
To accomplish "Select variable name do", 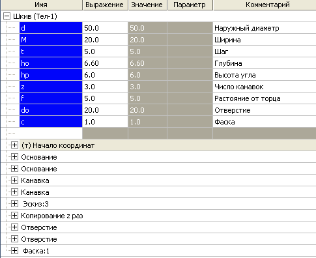I will [51, 110].
